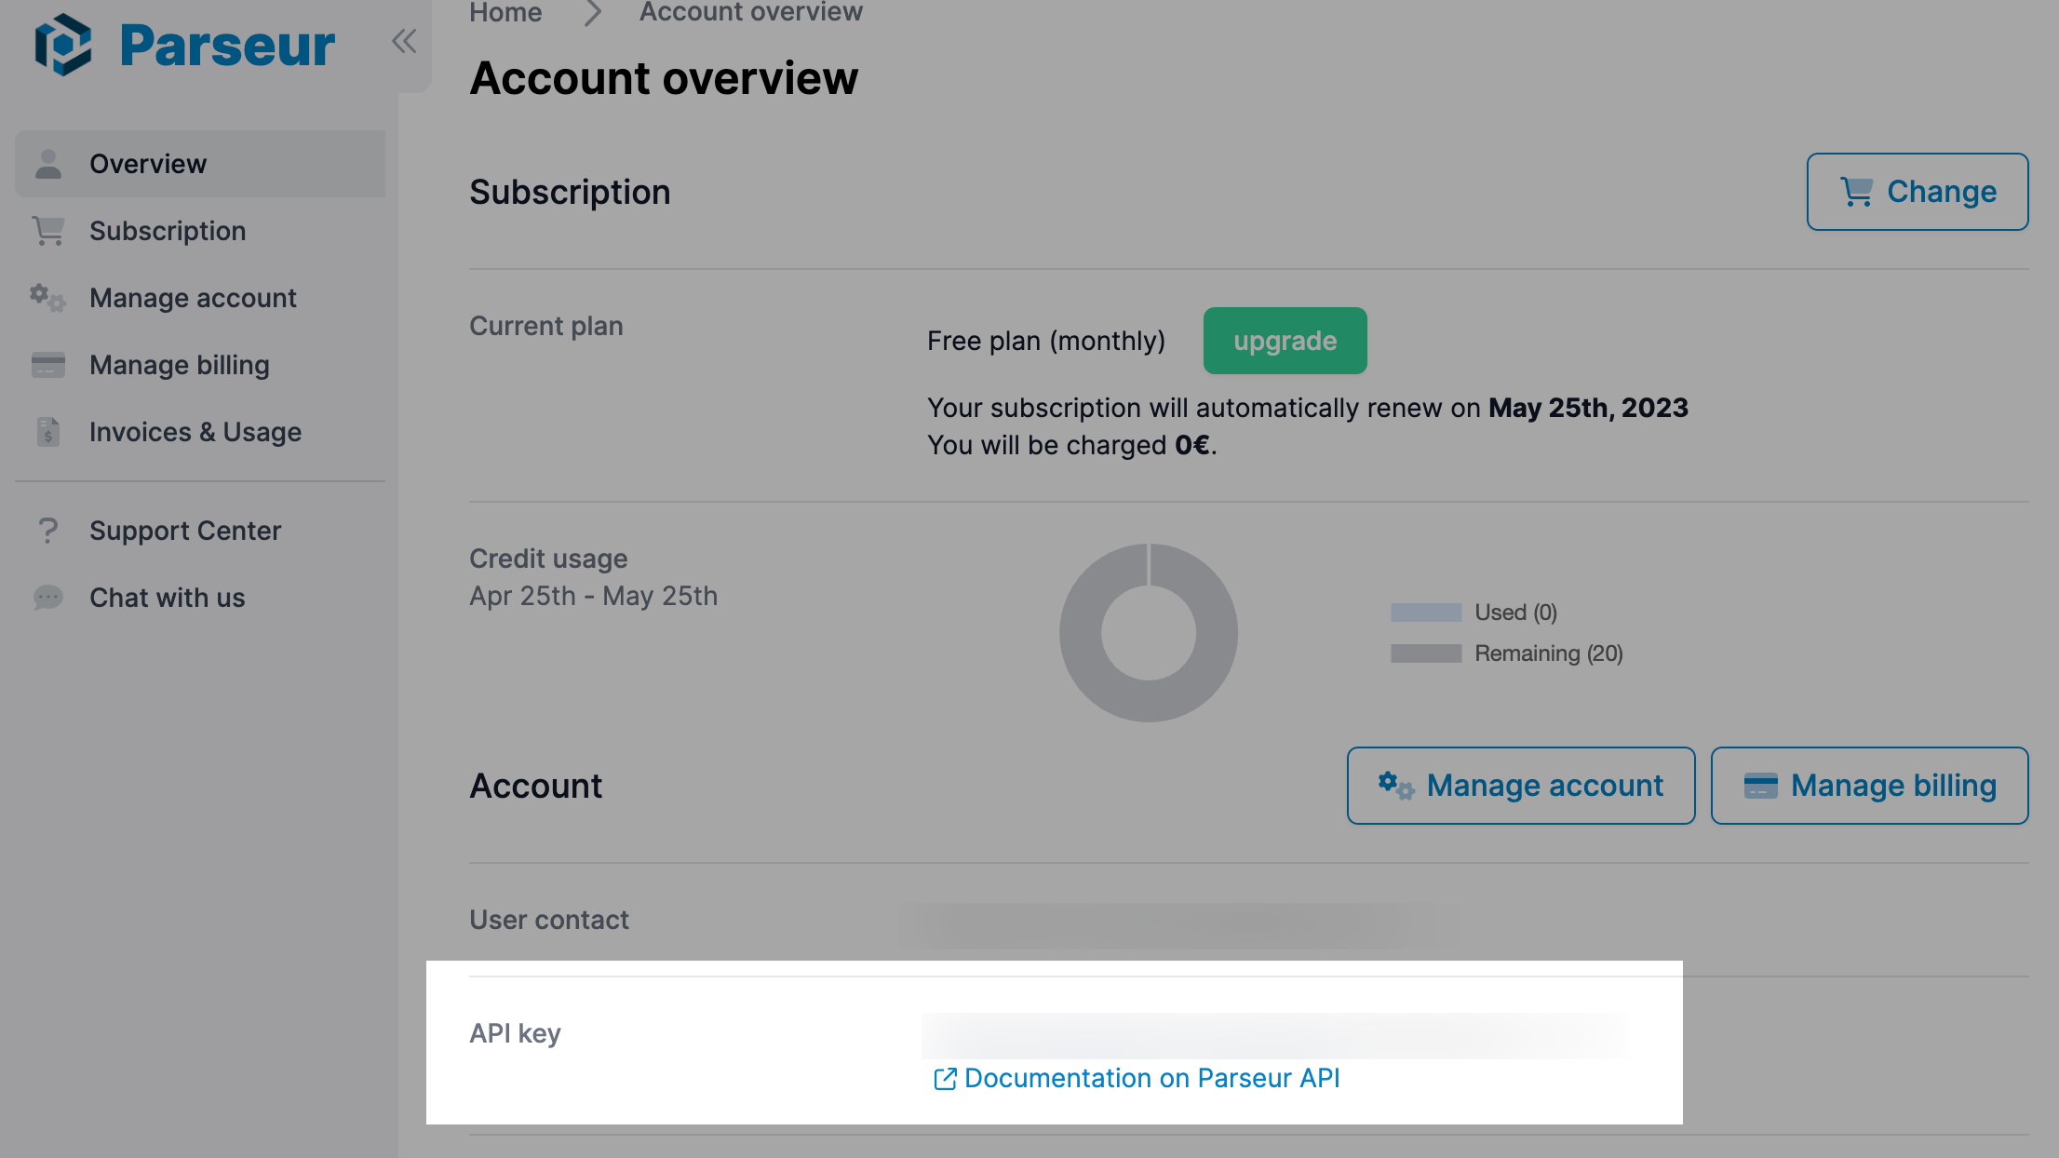Click the Support Center question mark icon

[48, 531]
